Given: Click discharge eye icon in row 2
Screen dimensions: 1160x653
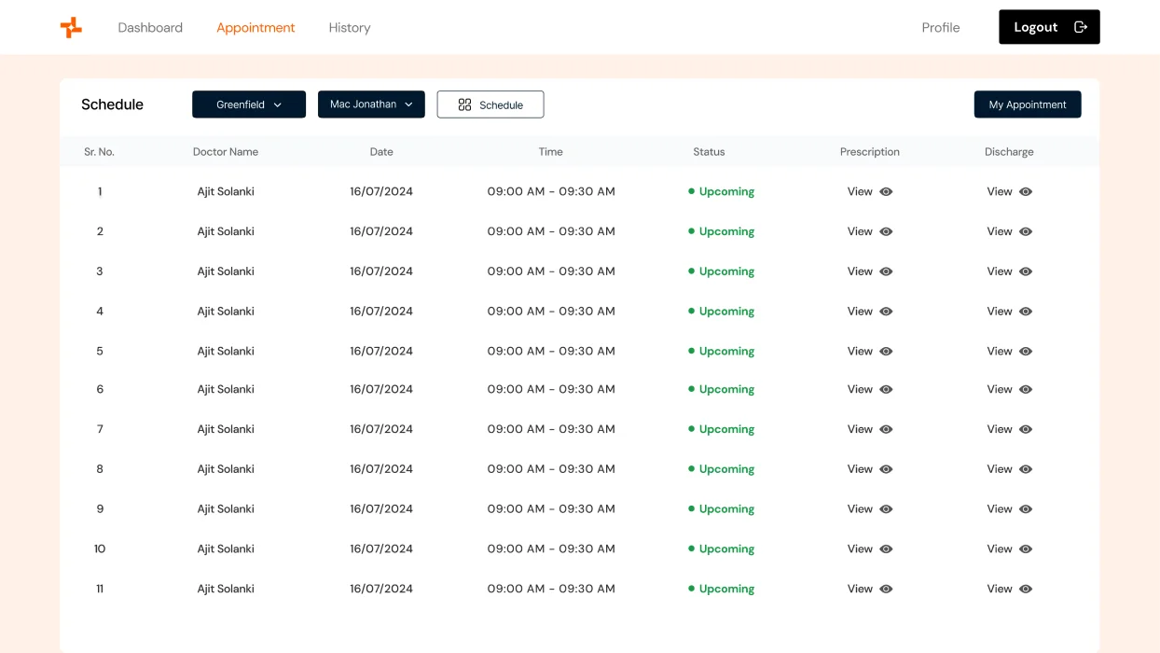Looking at the screenshot, I should pyautogui.click(x=1026, y=231).
